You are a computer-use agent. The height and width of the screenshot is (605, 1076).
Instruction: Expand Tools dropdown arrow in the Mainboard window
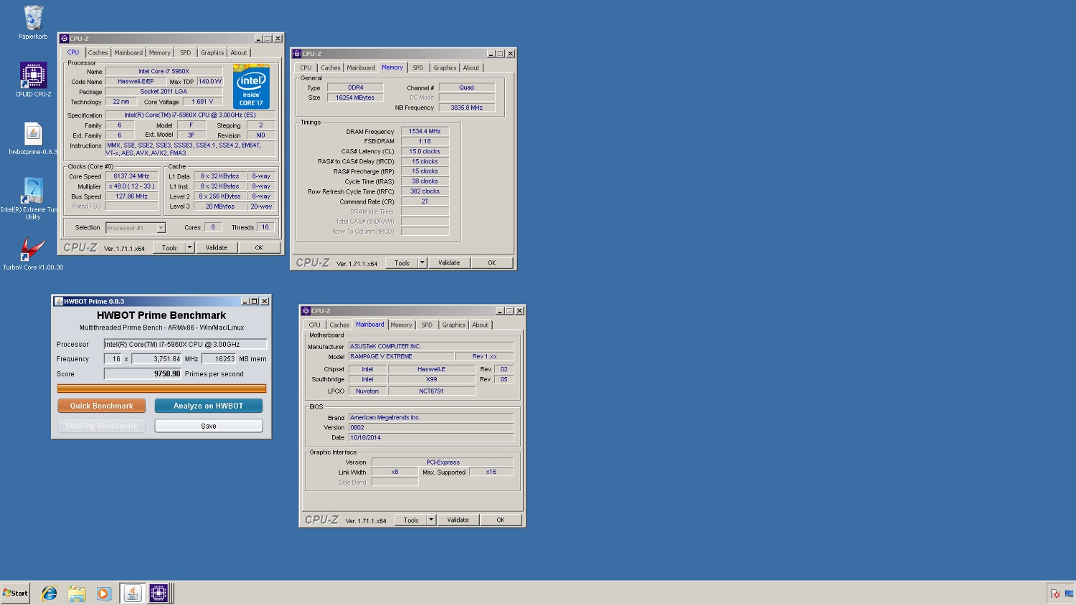(x=431, y=520)
